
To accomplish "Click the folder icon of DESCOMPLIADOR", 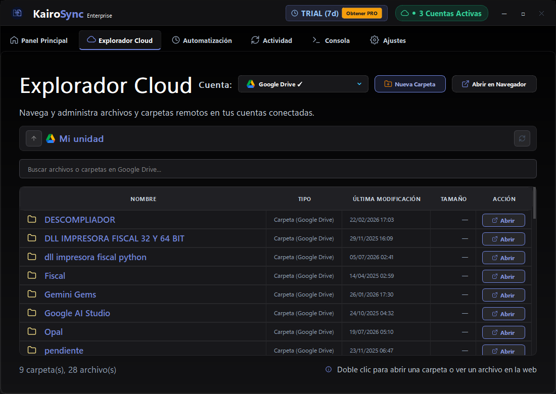I will pos(32,219).
